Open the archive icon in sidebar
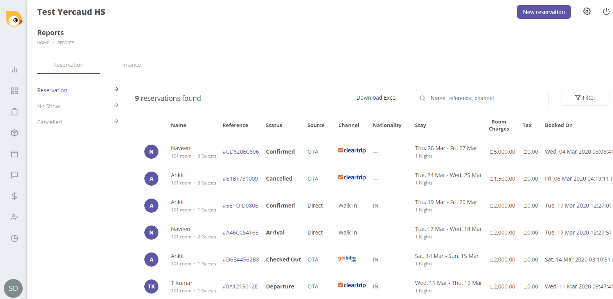 tap(14, 154)
